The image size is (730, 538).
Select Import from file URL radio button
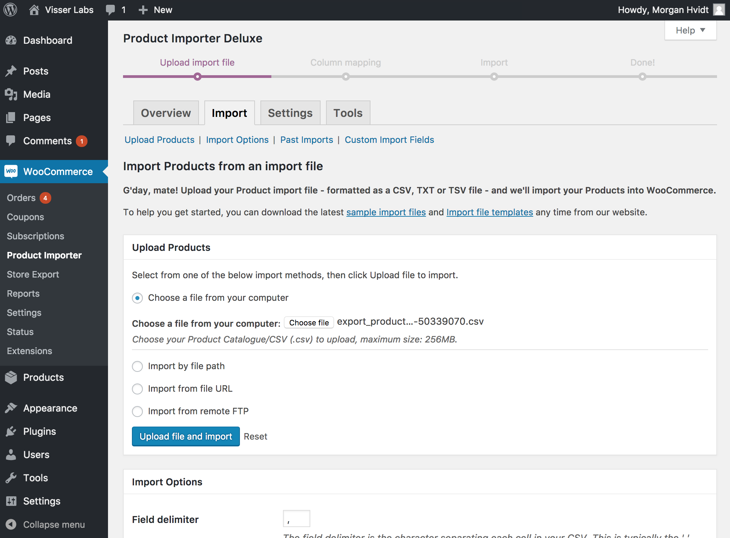point(137,389)
